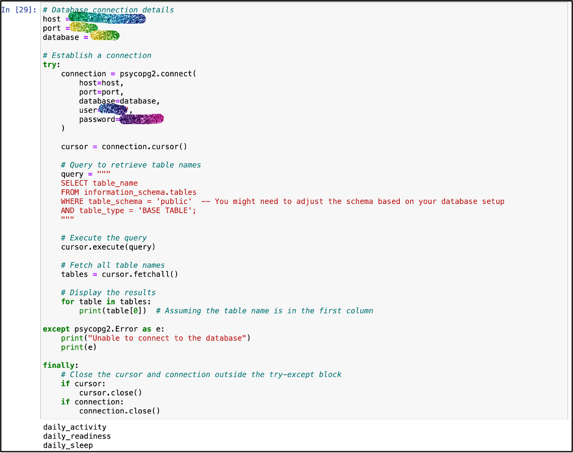Click the connection.cursor() assignment line

pos(124,147)
